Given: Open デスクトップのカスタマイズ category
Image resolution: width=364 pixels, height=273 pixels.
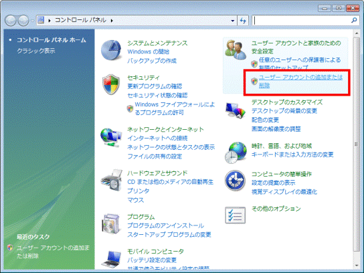Looking at the screenshot, I should (x=287, y=102).
